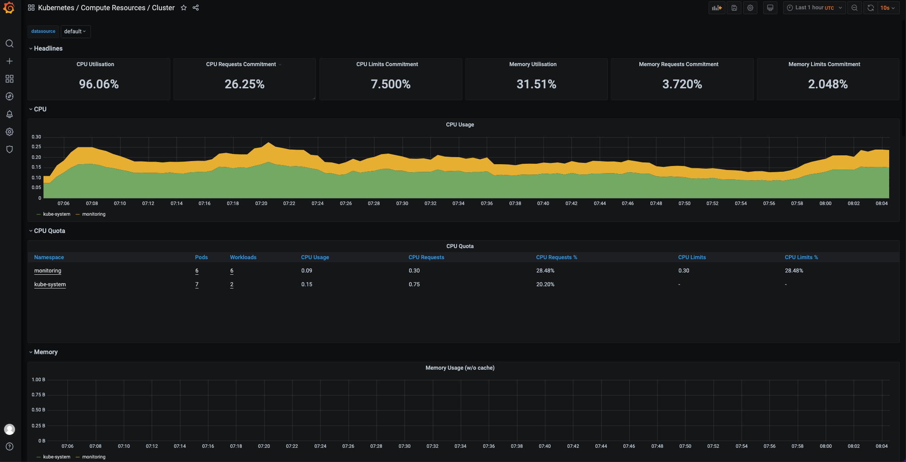Sort table by Namespace column header
The width and height of the screenshot is (906, 462).
pos(49,257)
